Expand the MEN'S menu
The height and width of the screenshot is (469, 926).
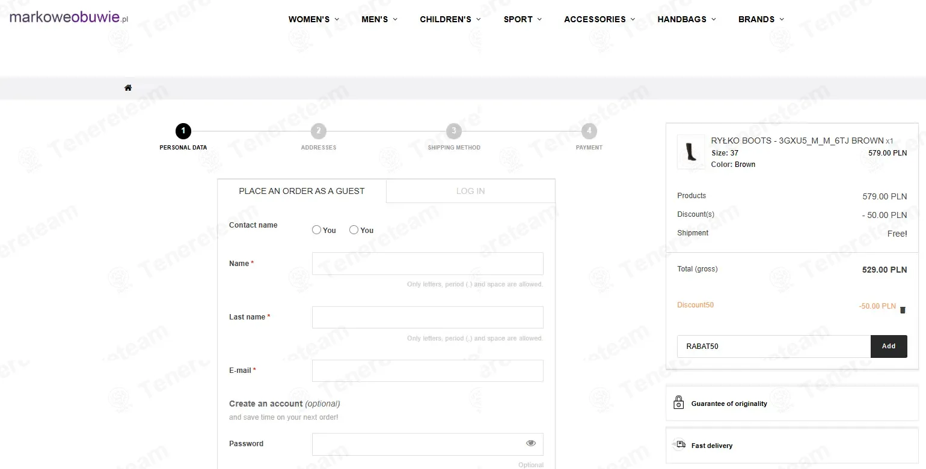click(379, 19)
